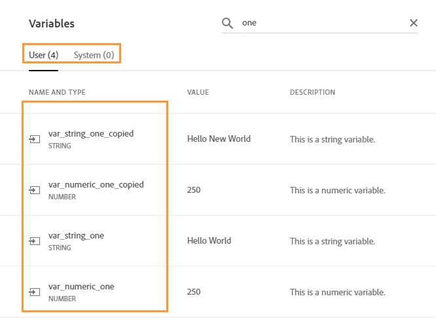Switch to the User (4) tab

(x=44, y=55)
